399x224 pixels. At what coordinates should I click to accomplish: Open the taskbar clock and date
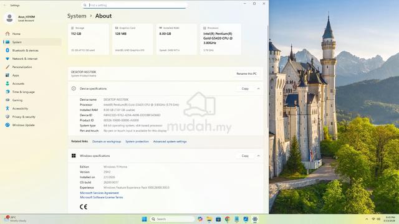[390, 219]
